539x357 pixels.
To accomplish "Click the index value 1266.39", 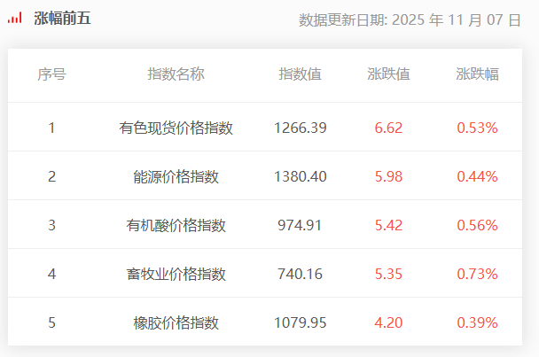I will coord(301,128).
